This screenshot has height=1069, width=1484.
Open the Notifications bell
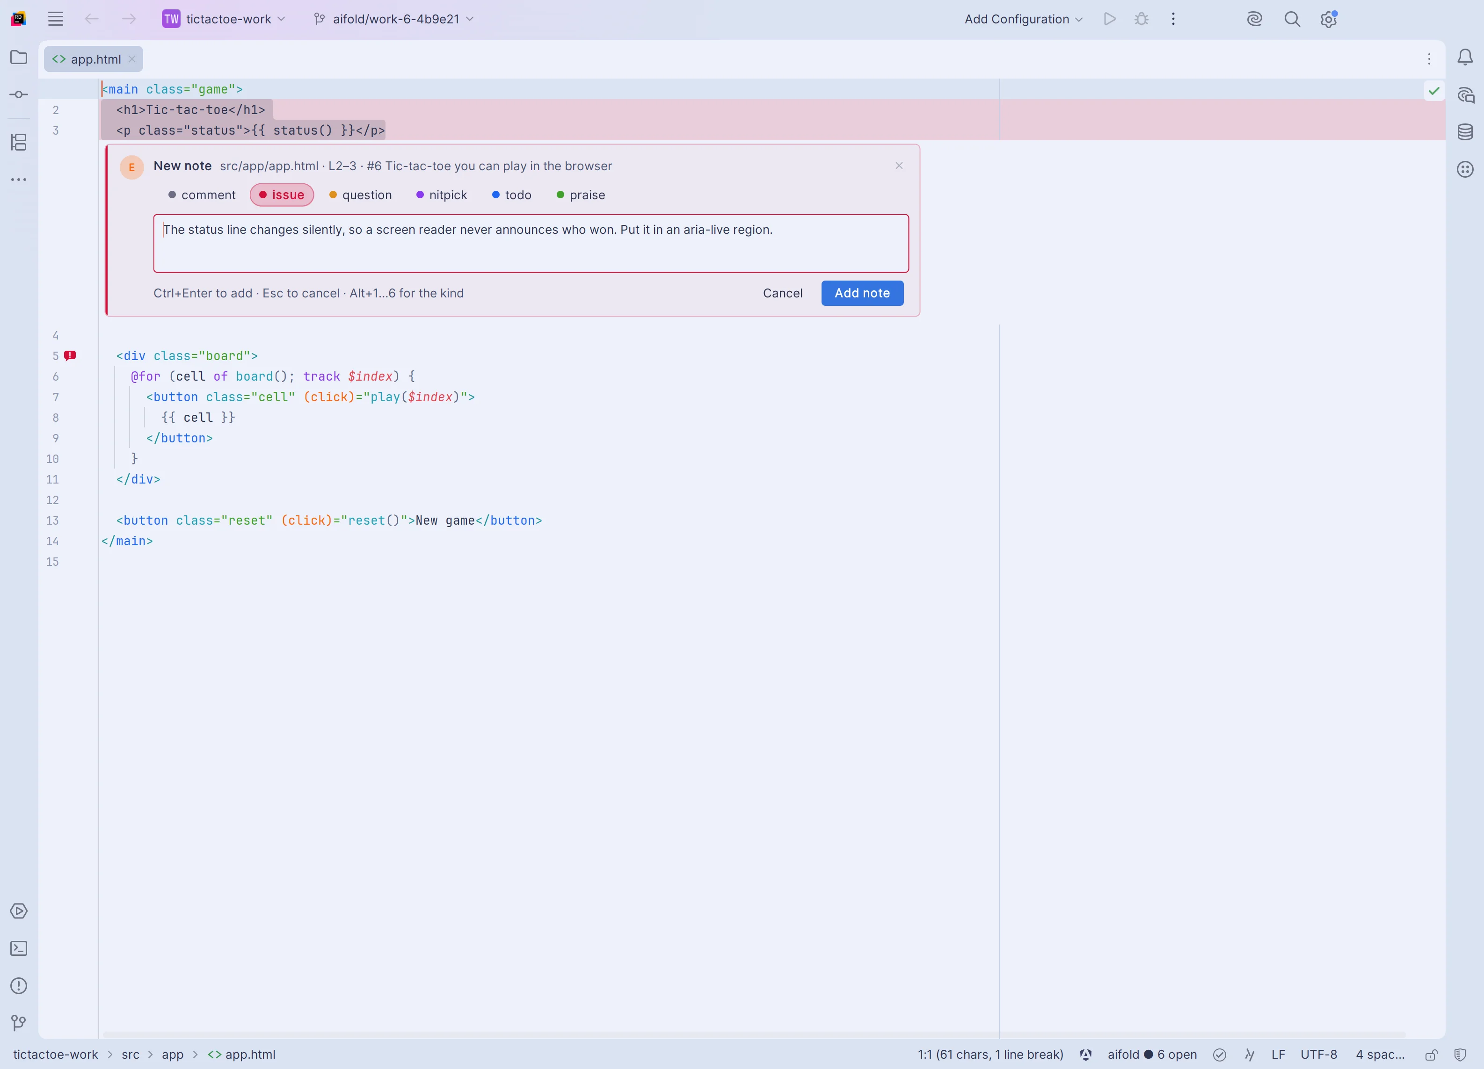point(1465,58)
